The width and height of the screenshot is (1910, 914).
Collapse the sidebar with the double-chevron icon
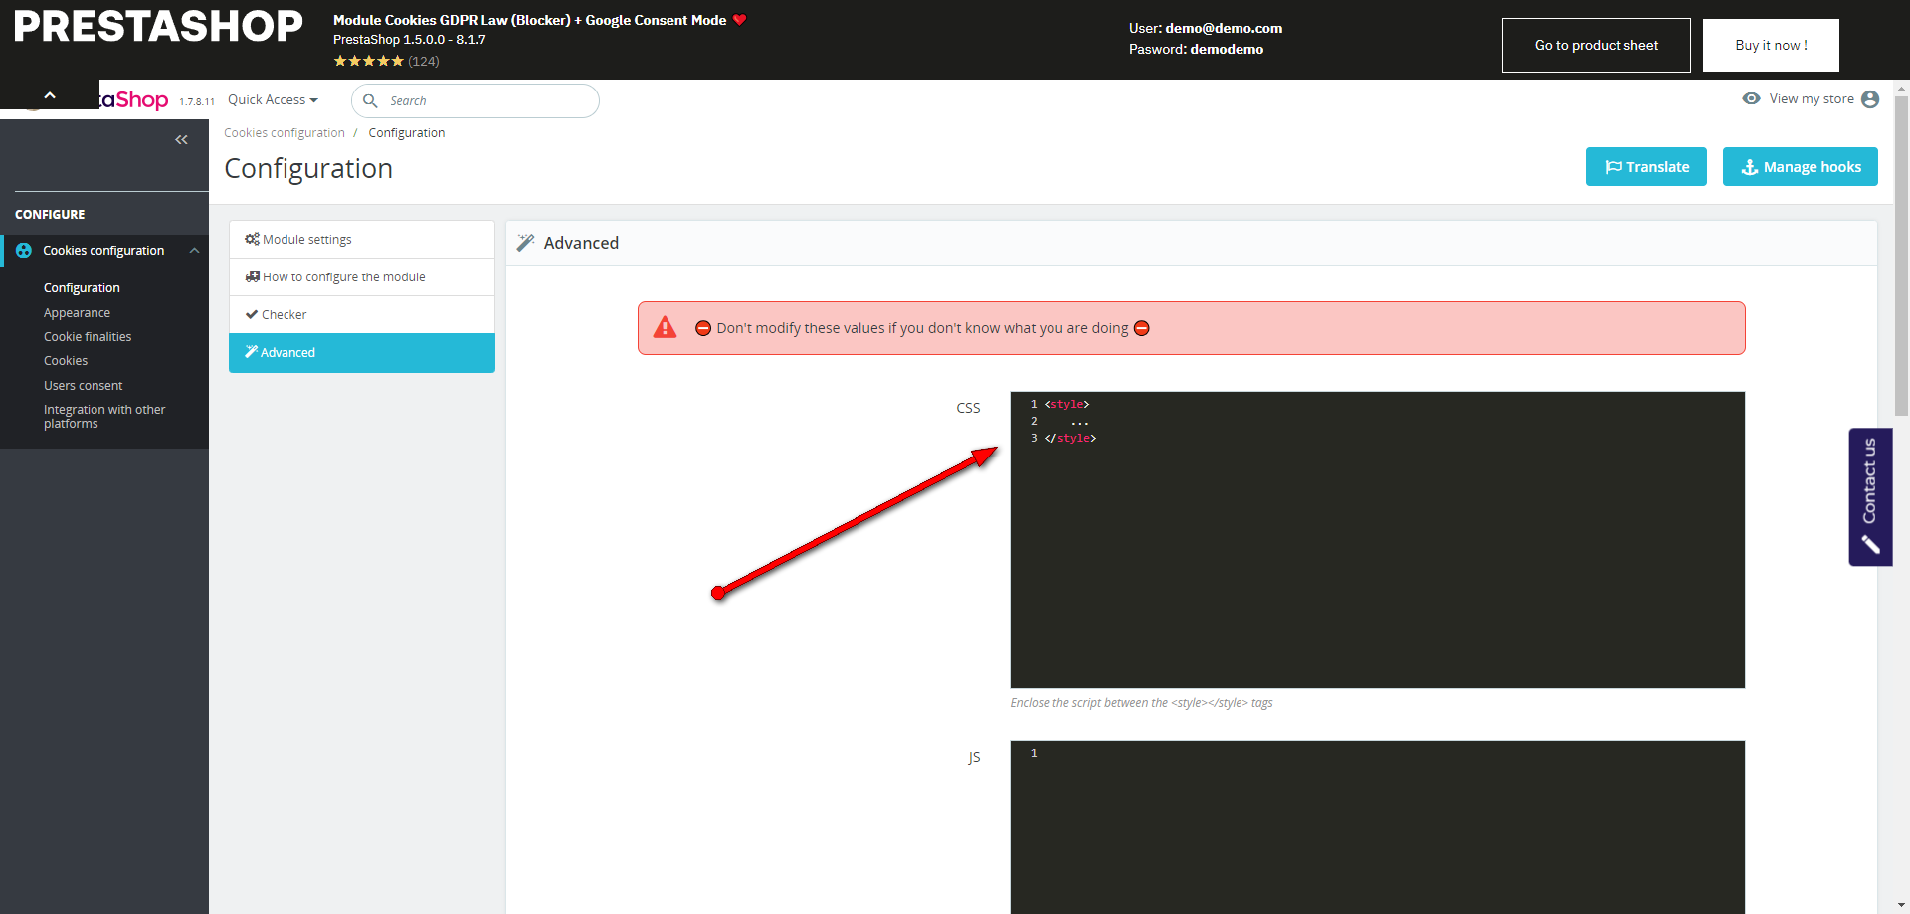181,140
